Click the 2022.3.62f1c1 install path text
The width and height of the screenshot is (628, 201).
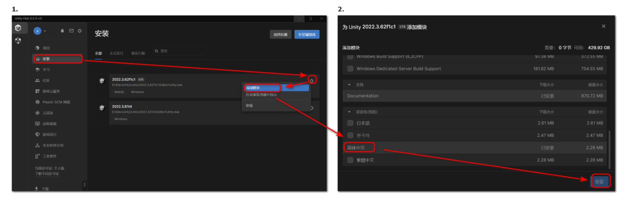147,85
